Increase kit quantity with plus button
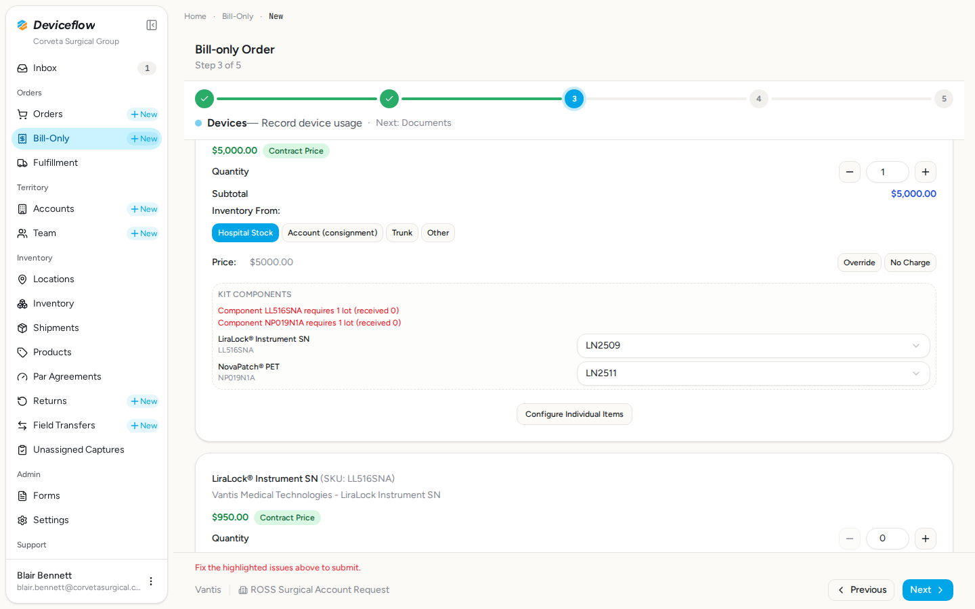The width and height of the screenshot is (975, 609). pyautogui.click(x=926, y=172)
